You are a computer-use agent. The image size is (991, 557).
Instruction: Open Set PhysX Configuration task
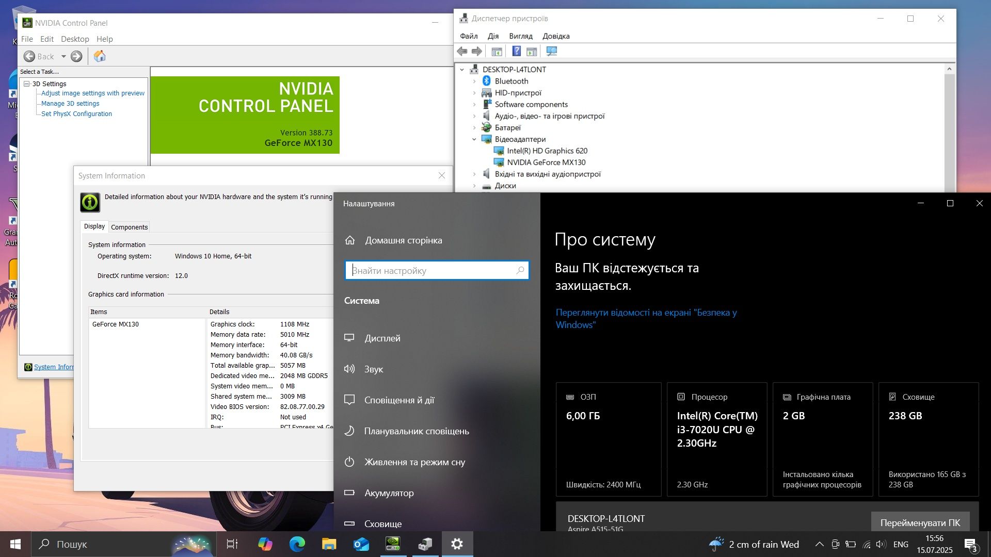tap(76, 114)
